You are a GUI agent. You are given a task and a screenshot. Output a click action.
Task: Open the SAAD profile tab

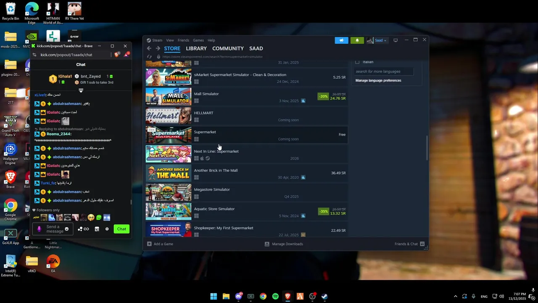pos(256,48)
